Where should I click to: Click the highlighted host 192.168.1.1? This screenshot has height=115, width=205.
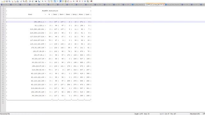point(39,22)
